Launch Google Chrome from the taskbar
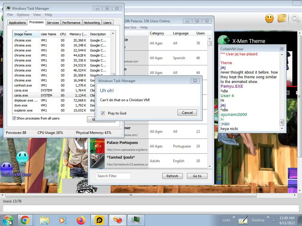The height and width of the screenshot is (226, 302). coord(25,220)
